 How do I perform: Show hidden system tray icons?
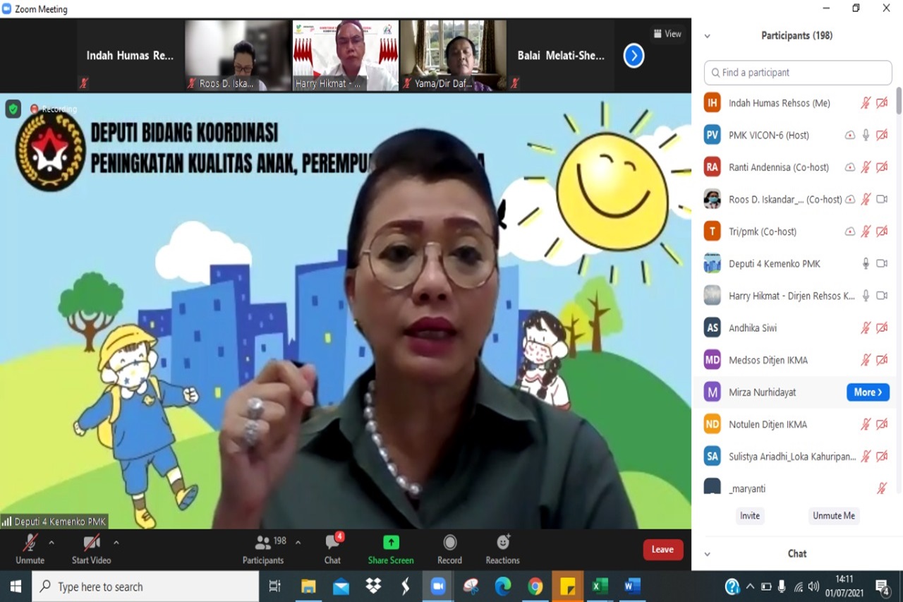749,586
